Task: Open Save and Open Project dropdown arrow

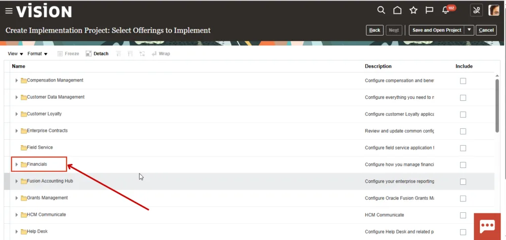Action: click(x=469, y=30)
